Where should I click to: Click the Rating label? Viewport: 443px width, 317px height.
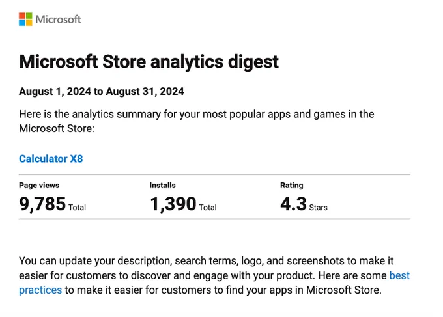point(292,185)
